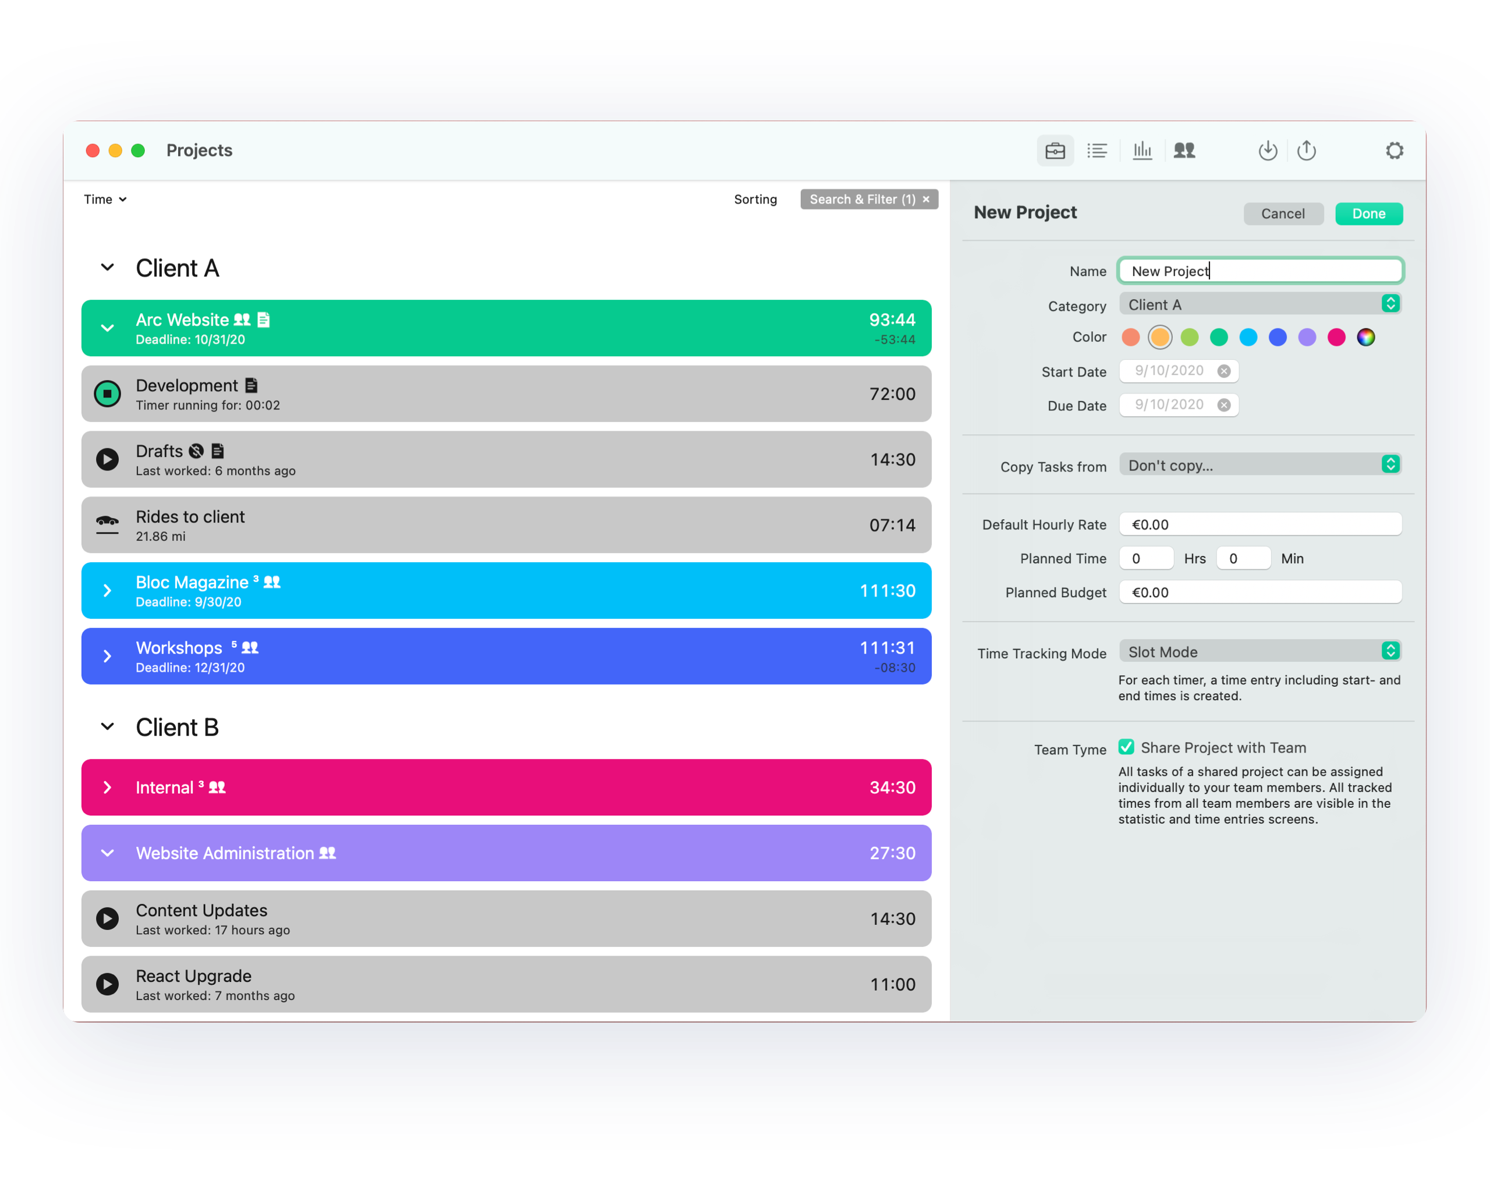This screenshot has width=1490, height=1192.
Task: Start timer for Drafts task
Action: pyautogui.click(x=107, y=460)
